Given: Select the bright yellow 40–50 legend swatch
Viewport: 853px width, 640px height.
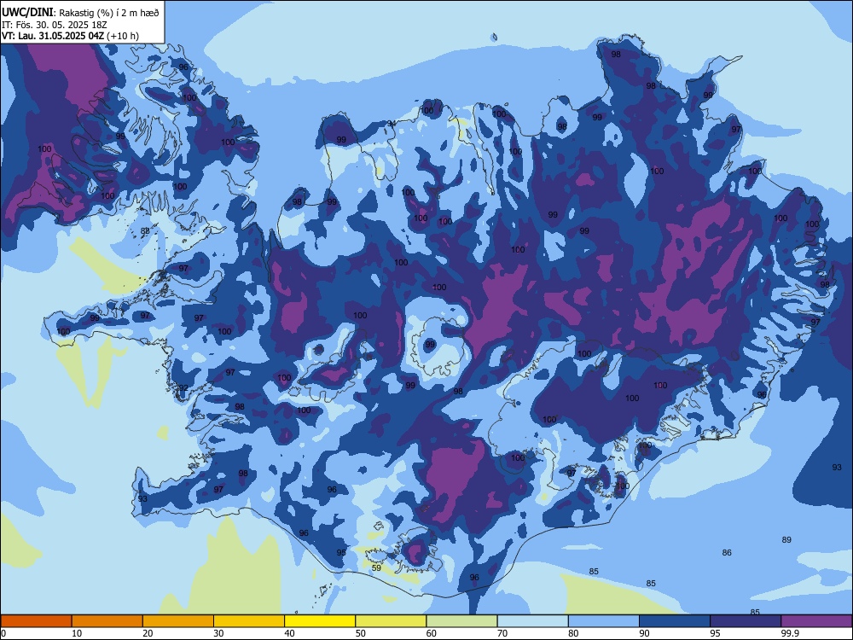Looking at the screenshot, I should (320, 621).
